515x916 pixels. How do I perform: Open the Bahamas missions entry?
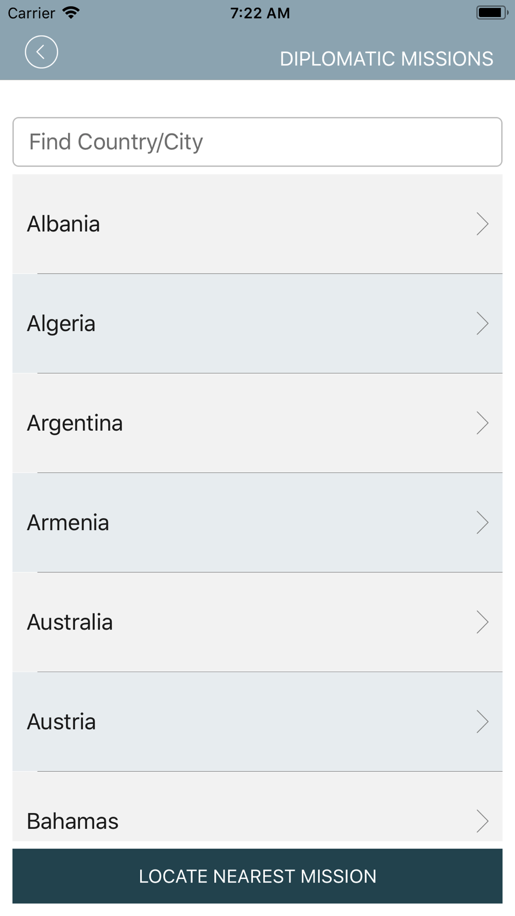257,806
